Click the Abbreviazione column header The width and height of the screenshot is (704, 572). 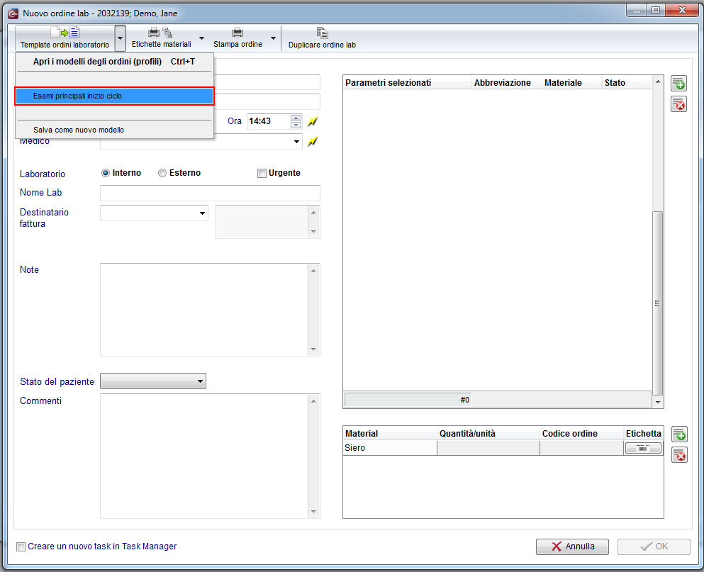click(506, 83)
